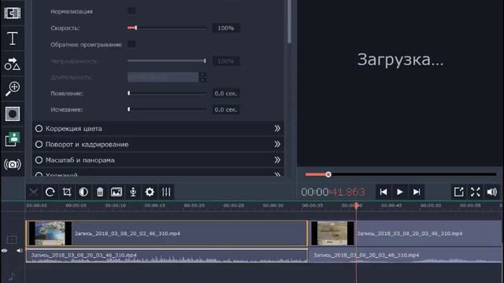Click the scissors split clip button
Screen dimensions: 504x283
tap(34, 192)
